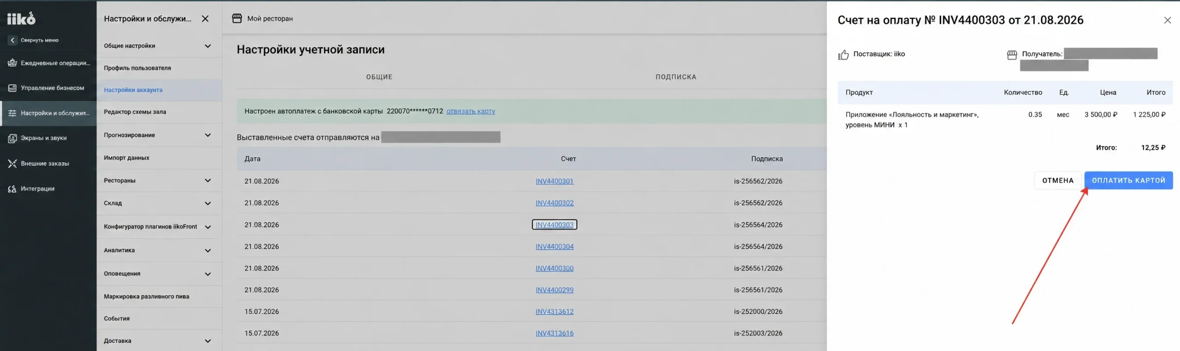The width and height of the screenshot is (1180, 351).
Task: Open Импорт данных menu item
Action: (159, 158)
